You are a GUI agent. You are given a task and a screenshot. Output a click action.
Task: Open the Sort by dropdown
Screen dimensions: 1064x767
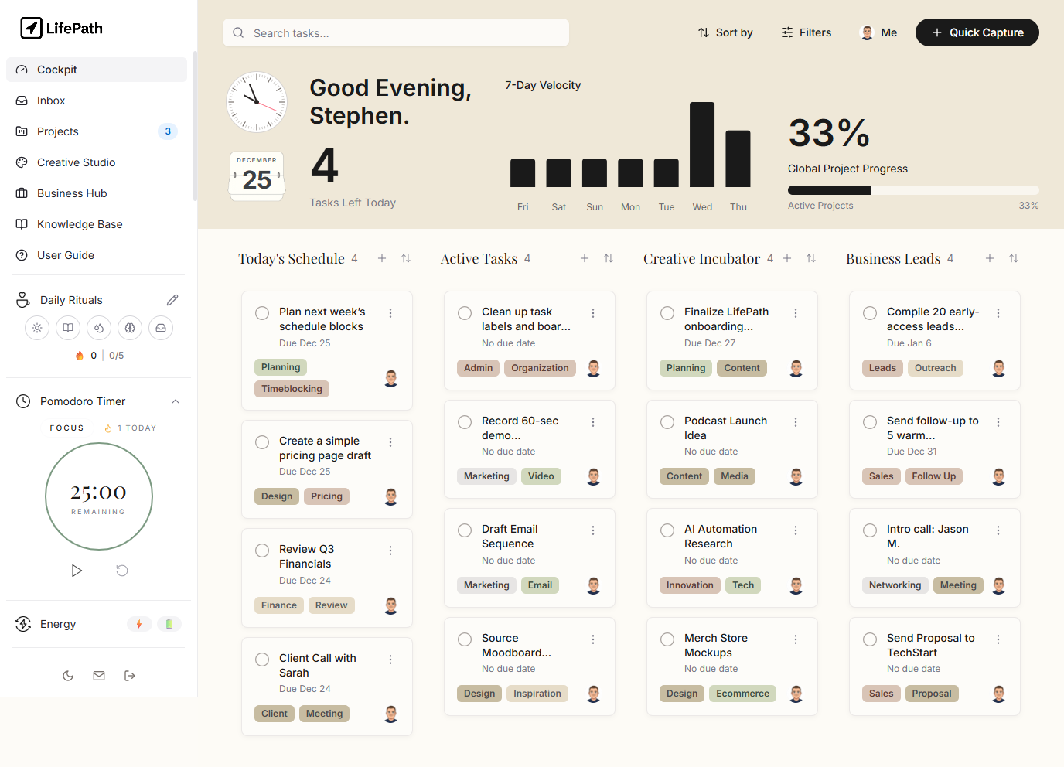[725, 32]
